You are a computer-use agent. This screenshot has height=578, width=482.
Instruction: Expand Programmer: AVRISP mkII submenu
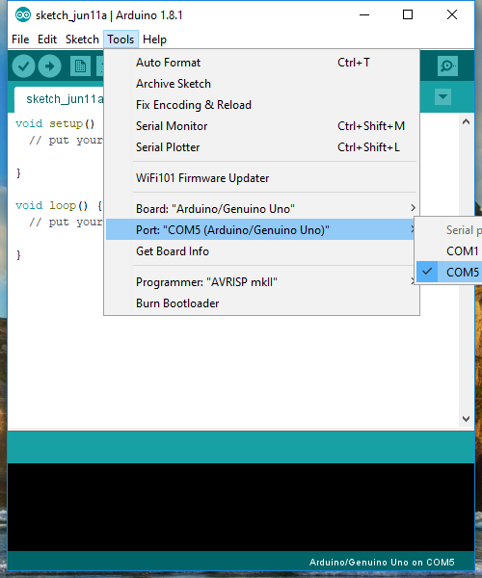(x=262, y=282)
